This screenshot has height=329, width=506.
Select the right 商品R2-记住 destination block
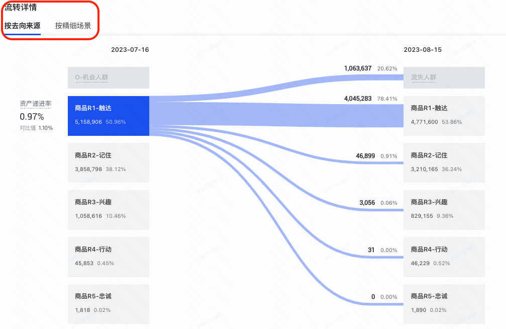(x=444, y=162)
